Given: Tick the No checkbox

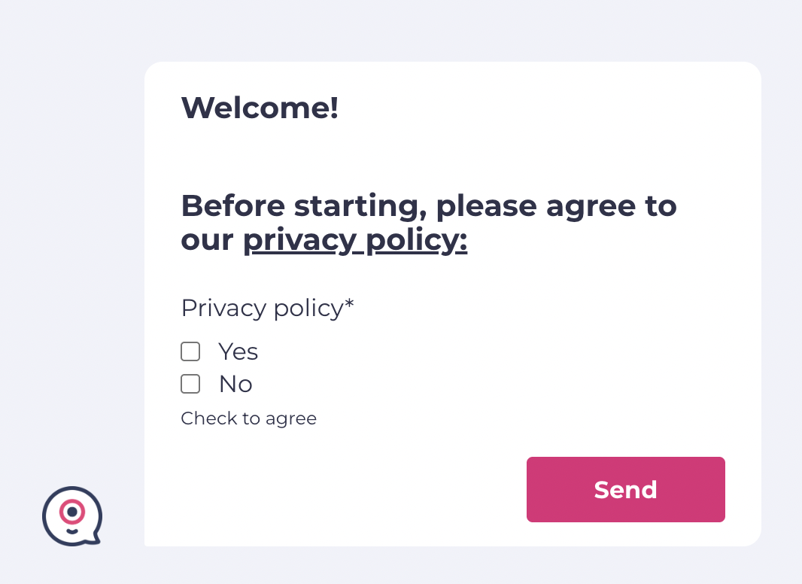Looking at the screenshot, I should [190, 384].
